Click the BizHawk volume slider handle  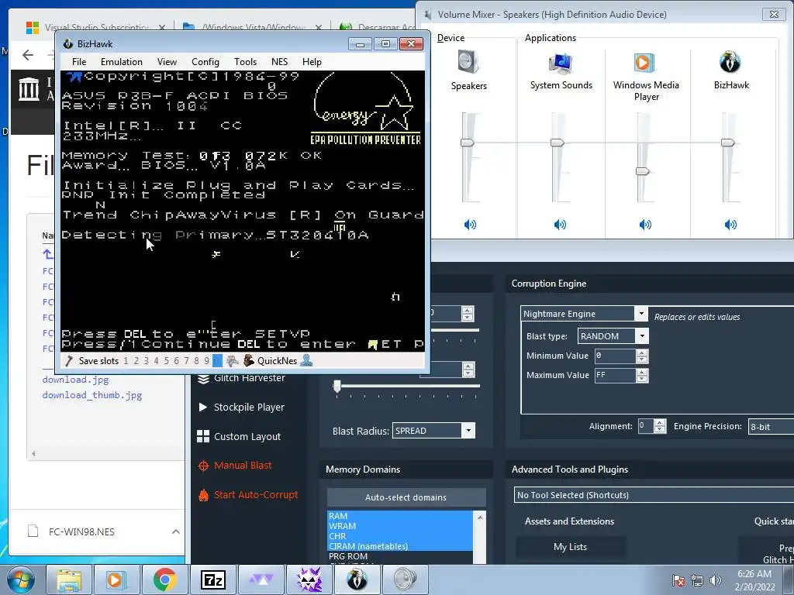coord(727,143)
